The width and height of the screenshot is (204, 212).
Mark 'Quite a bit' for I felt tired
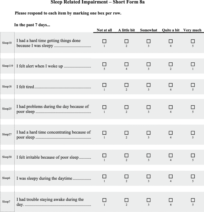pos(171,85)
